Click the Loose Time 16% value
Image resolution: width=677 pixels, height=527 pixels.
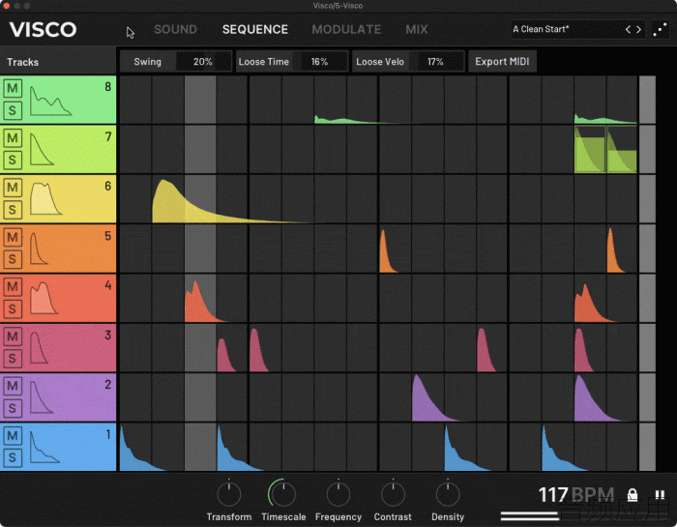pos(319,62)
